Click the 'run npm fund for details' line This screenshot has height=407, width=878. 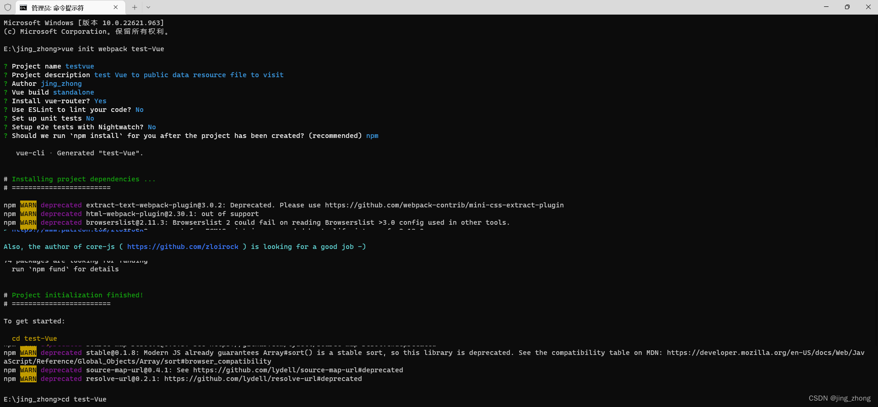[65, 269]
